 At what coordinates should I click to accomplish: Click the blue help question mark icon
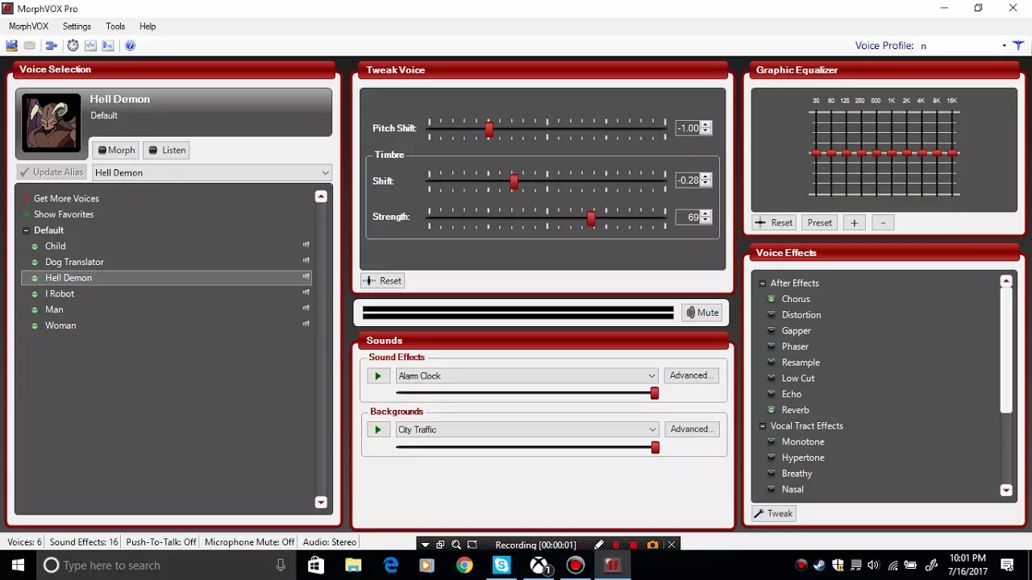point(131,46)
